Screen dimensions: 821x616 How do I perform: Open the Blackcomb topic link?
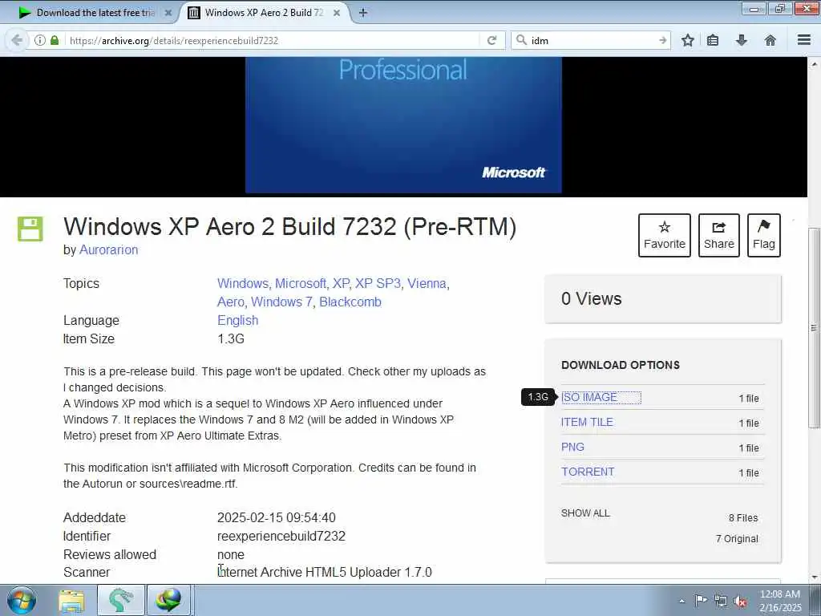(350, 302)
